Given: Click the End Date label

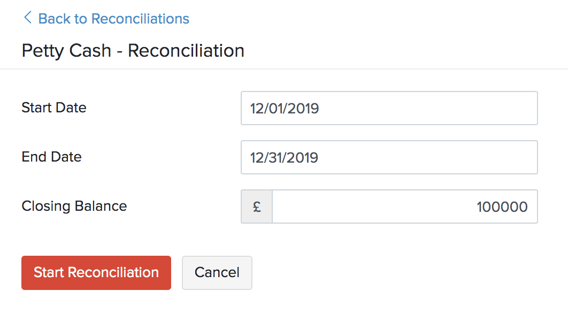Looking at the screenshot, I should [x=51, y=157].
